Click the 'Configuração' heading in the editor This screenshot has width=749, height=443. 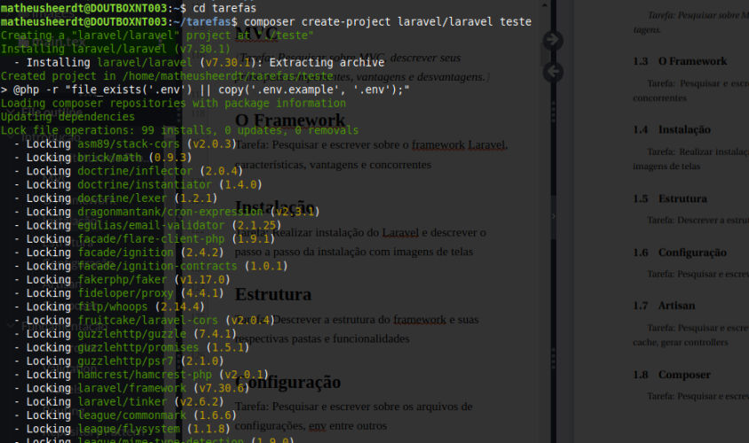[288, 382]
